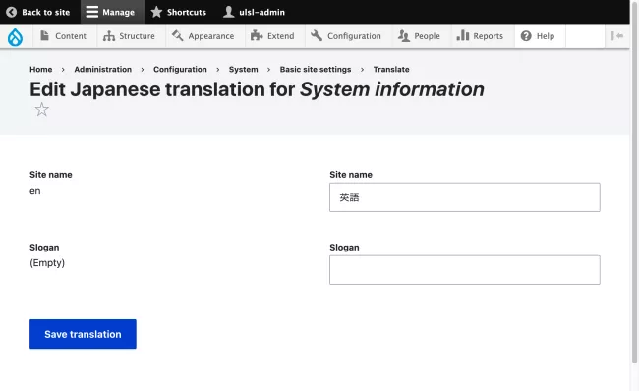Toggle toolbar orientation icon at right edge
Image resolution: width=639 pixels, height=391 pixels.
[x=617, y=36]
